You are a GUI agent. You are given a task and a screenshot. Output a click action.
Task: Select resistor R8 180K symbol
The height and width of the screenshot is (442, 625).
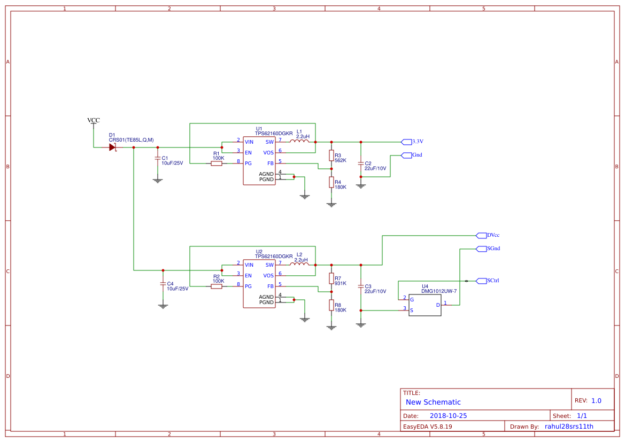[331, 305]
